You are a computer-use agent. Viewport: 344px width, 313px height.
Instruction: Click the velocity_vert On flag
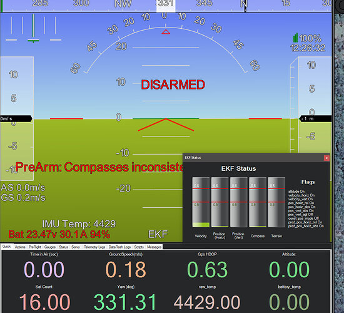(300, 199)
